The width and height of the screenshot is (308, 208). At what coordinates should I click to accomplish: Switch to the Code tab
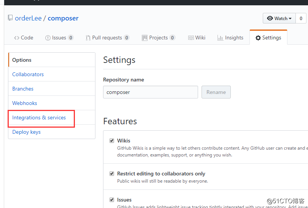coord(24,38)
